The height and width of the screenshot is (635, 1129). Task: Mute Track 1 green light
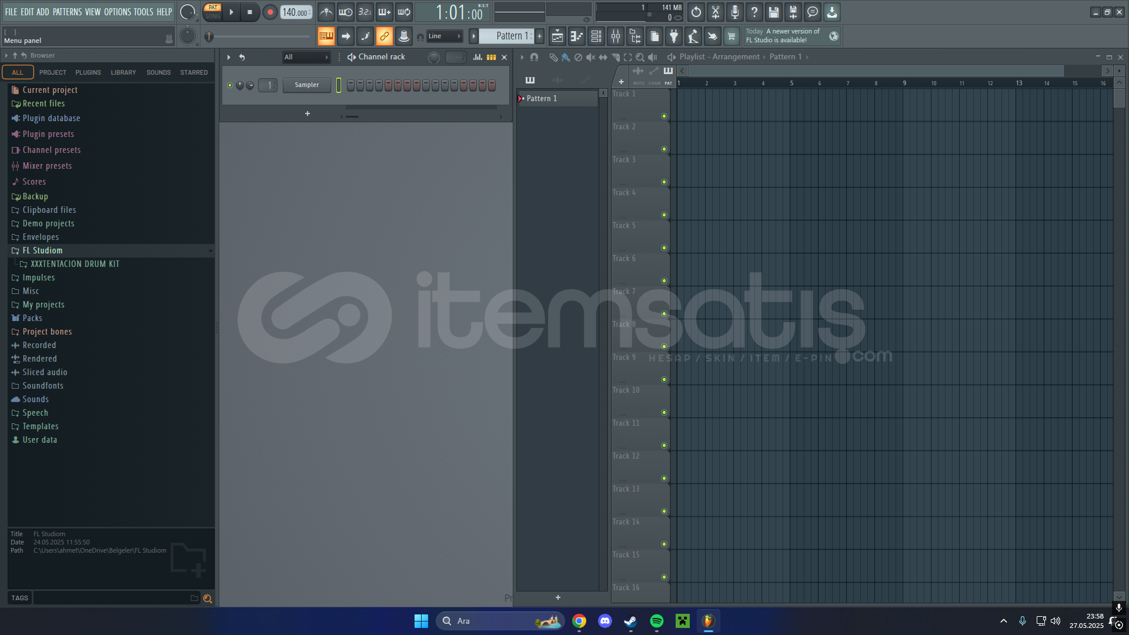click(x=664, y=116)
